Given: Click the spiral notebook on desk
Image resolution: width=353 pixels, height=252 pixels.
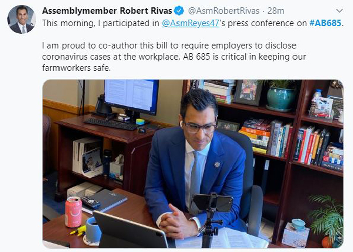Looking at the screenshot, I should point(105,201).
